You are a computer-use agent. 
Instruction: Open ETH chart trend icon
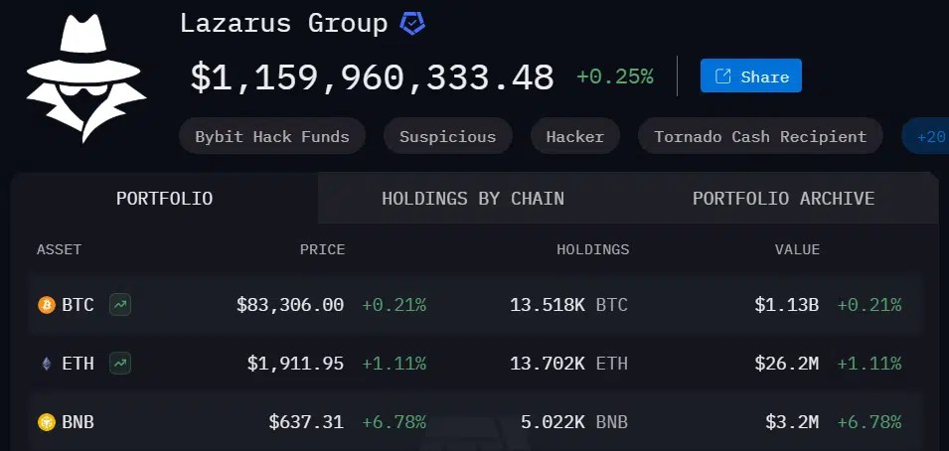(120, 364)
